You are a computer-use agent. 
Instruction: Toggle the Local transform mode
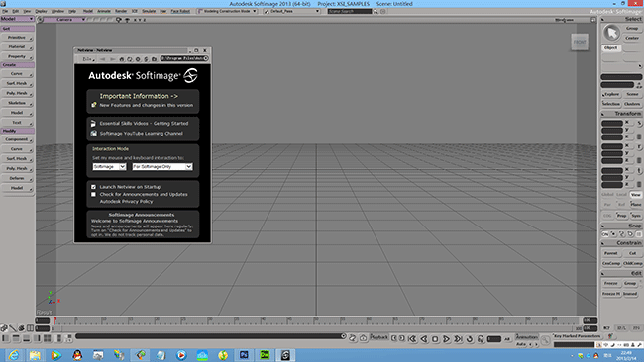coord(621,195)
